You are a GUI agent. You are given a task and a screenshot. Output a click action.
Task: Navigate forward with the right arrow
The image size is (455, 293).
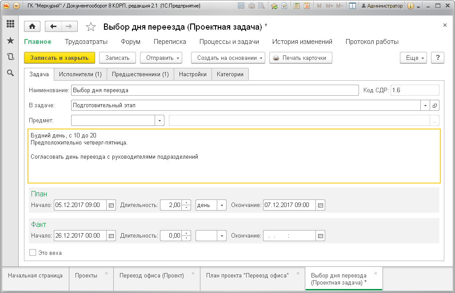point(69,27)
